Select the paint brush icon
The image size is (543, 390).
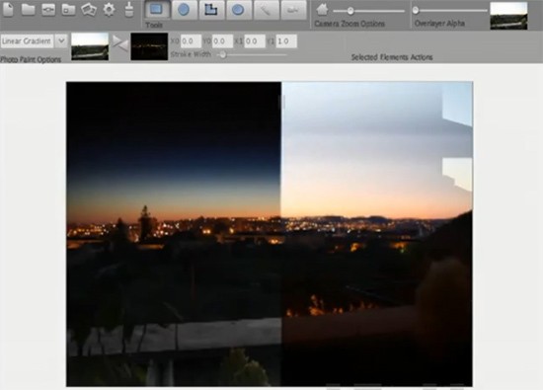point(129,9)
